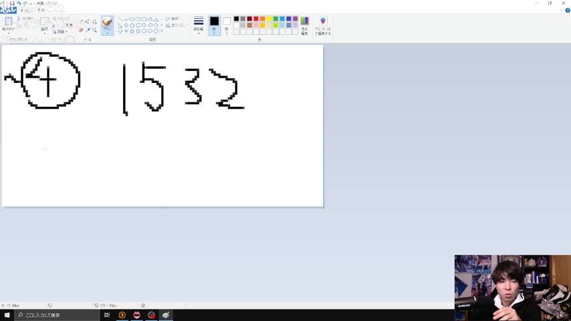
Task: Click the Crop tool
Action: [x=61, y=19]
